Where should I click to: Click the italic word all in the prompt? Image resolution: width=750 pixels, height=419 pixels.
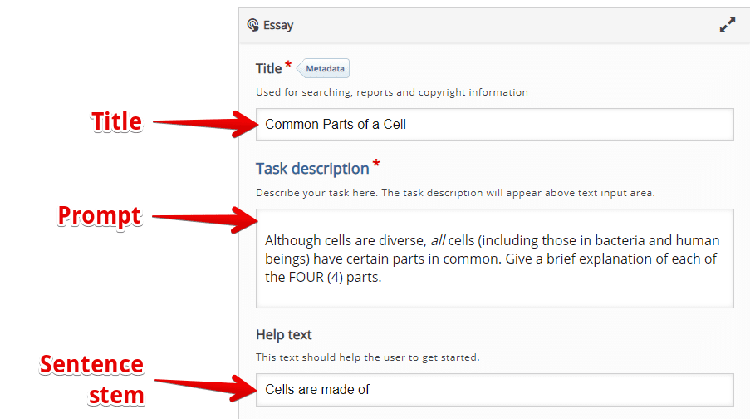point(439,240)
